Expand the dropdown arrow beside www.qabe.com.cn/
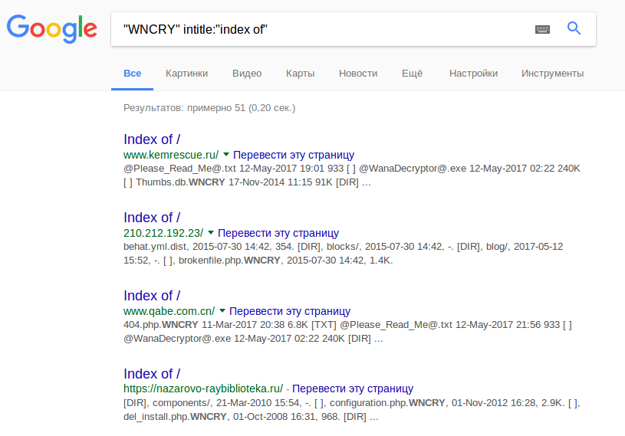This screenshot has height=436, width=625. (222, 310)
